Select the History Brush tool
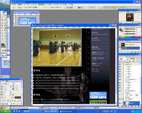The width and height of the screenshot is (142, 113). (5, 25)
